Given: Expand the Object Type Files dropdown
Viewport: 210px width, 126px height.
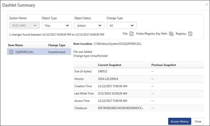Looking at the screenshot, I should coord(57,26).
